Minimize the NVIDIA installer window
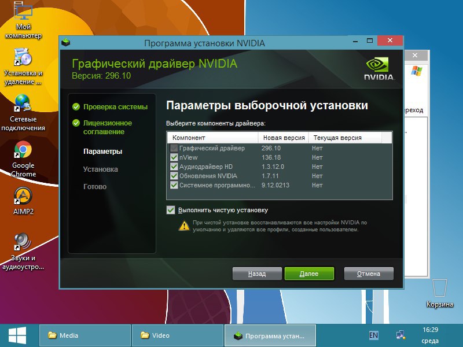Screen dimensions: 463x347 355,40
